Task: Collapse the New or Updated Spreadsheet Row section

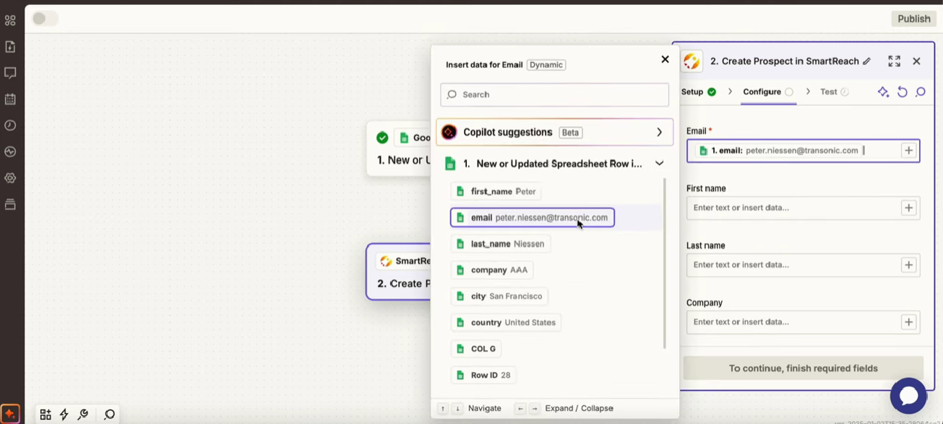Action: (x=659, y=164)
